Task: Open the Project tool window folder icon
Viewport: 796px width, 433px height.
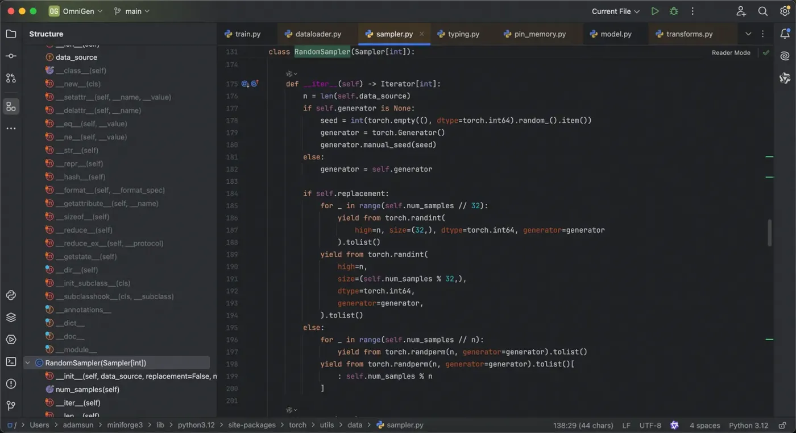Action: pos(11,34)
